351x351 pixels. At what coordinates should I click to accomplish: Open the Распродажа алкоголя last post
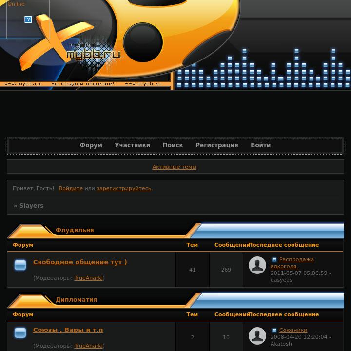pyautogui.click(x=292, y=263)
